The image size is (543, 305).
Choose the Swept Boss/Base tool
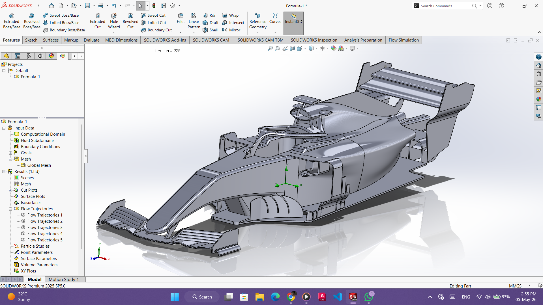(61, 15)
